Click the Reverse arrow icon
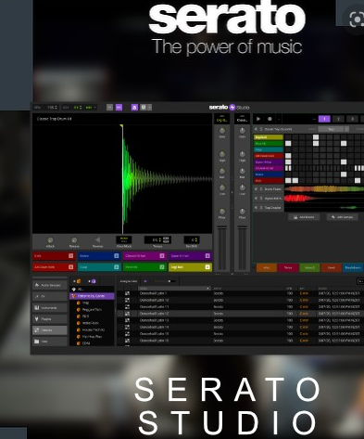This screenshot has width=364, height=439. click(97, 239)
